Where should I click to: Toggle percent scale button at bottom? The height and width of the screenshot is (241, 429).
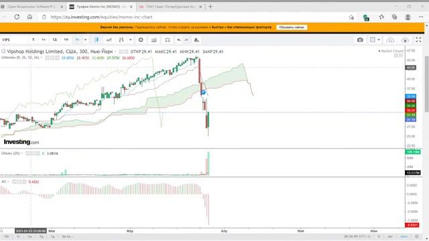tap(379, 236)
